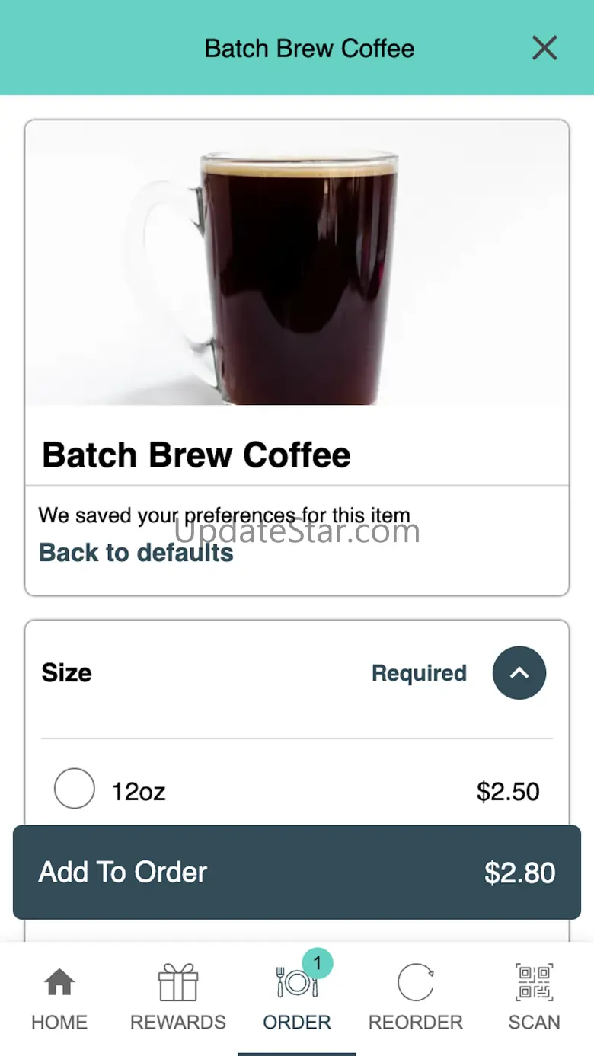Switch to the HOME tab label

(59, 1022)
